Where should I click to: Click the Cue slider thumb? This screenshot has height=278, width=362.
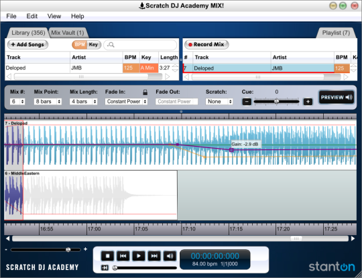coord(276,101)
